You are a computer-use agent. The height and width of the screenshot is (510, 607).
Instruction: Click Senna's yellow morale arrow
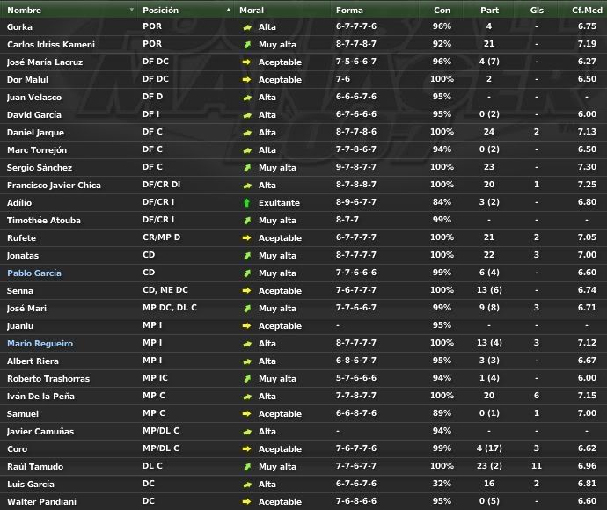point(246,290)
